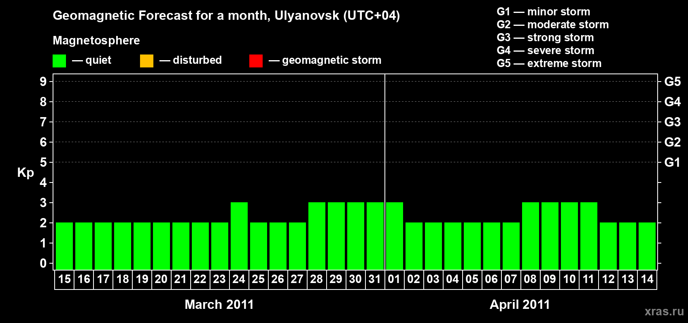The image size is (688, 323).
Task: Click the red geomagnetic storm legend swatch
Action: [x=256, y=61]
